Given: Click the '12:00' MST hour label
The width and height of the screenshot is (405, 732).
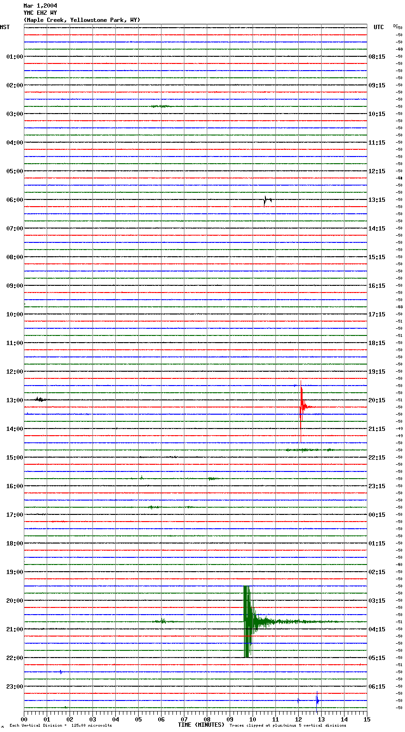Looking at the screenshot, I should [15, 372].
